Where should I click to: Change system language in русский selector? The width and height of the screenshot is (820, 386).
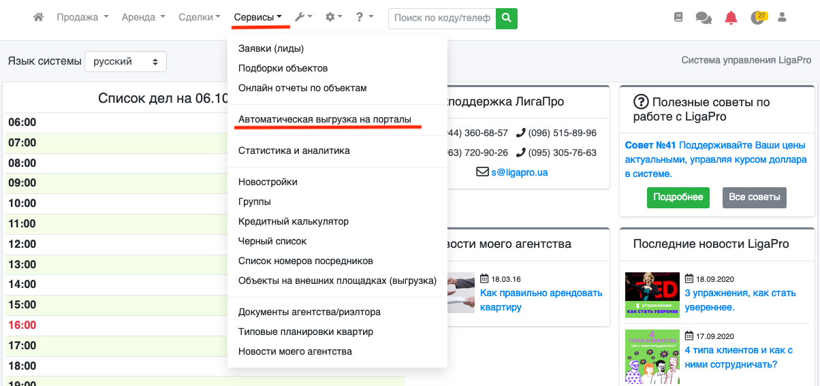125,61
